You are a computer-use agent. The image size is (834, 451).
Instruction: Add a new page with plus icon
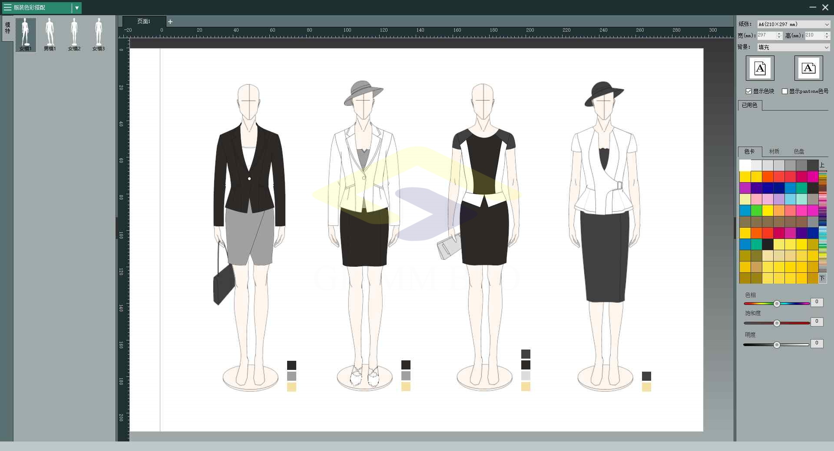click(x=170, y=22)
